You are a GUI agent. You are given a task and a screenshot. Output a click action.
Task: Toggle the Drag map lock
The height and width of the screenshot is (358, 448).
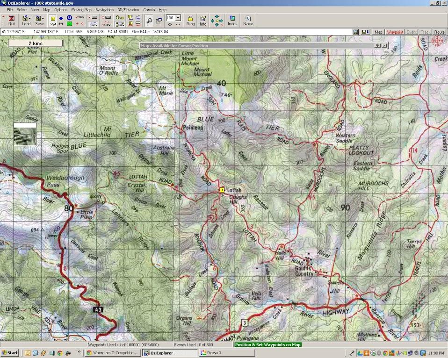pos(190,21)
